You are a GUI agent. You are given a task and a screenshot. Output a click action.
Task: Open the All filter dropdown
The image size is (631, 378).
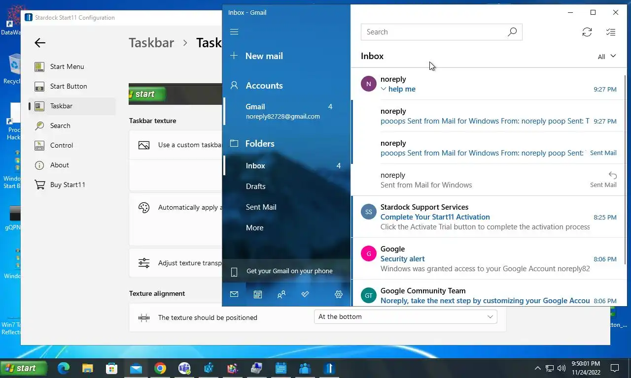click(x=607, y=57)
